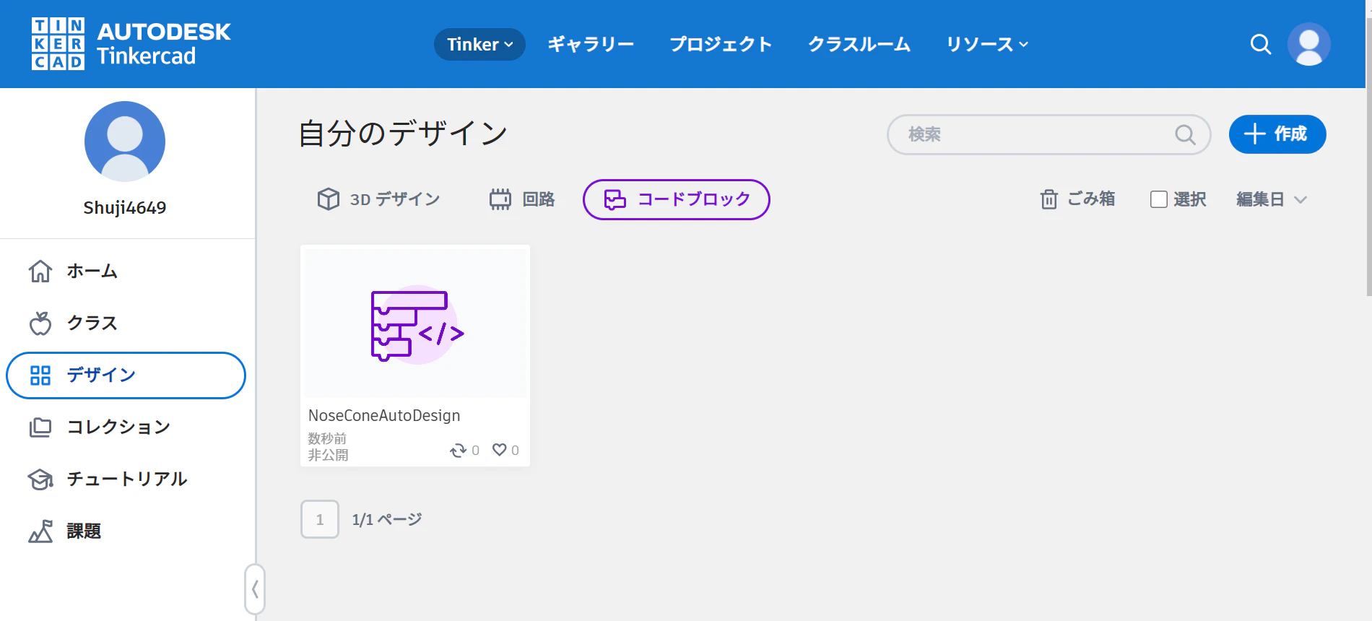Open the 編集日 sort dropdown

point(1272,199)
